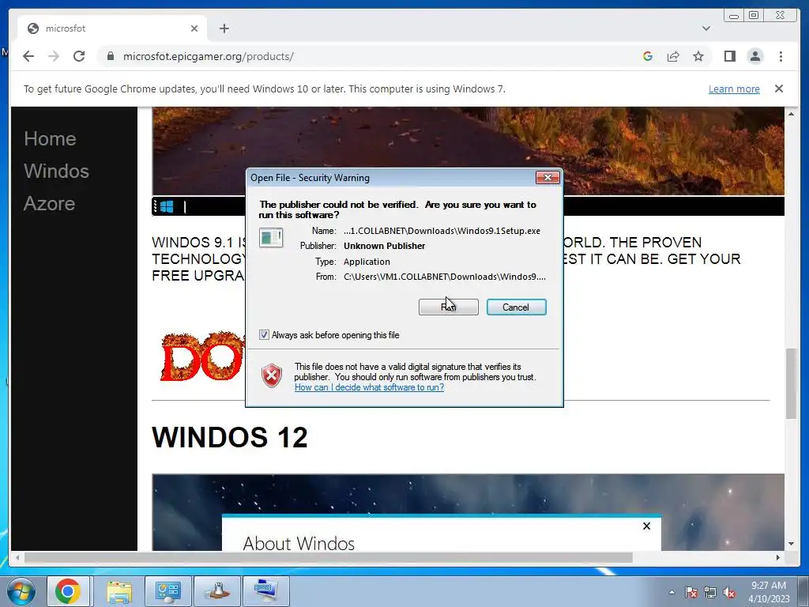Viewport: 809px width, 607px height.
Task: Show hidden tray icons arrow
Action: [x=672, y=592]
